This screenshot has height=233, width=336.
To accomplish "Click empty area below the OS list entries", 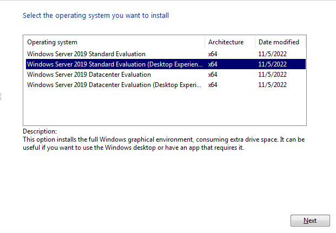I will [x=162, y=108].
